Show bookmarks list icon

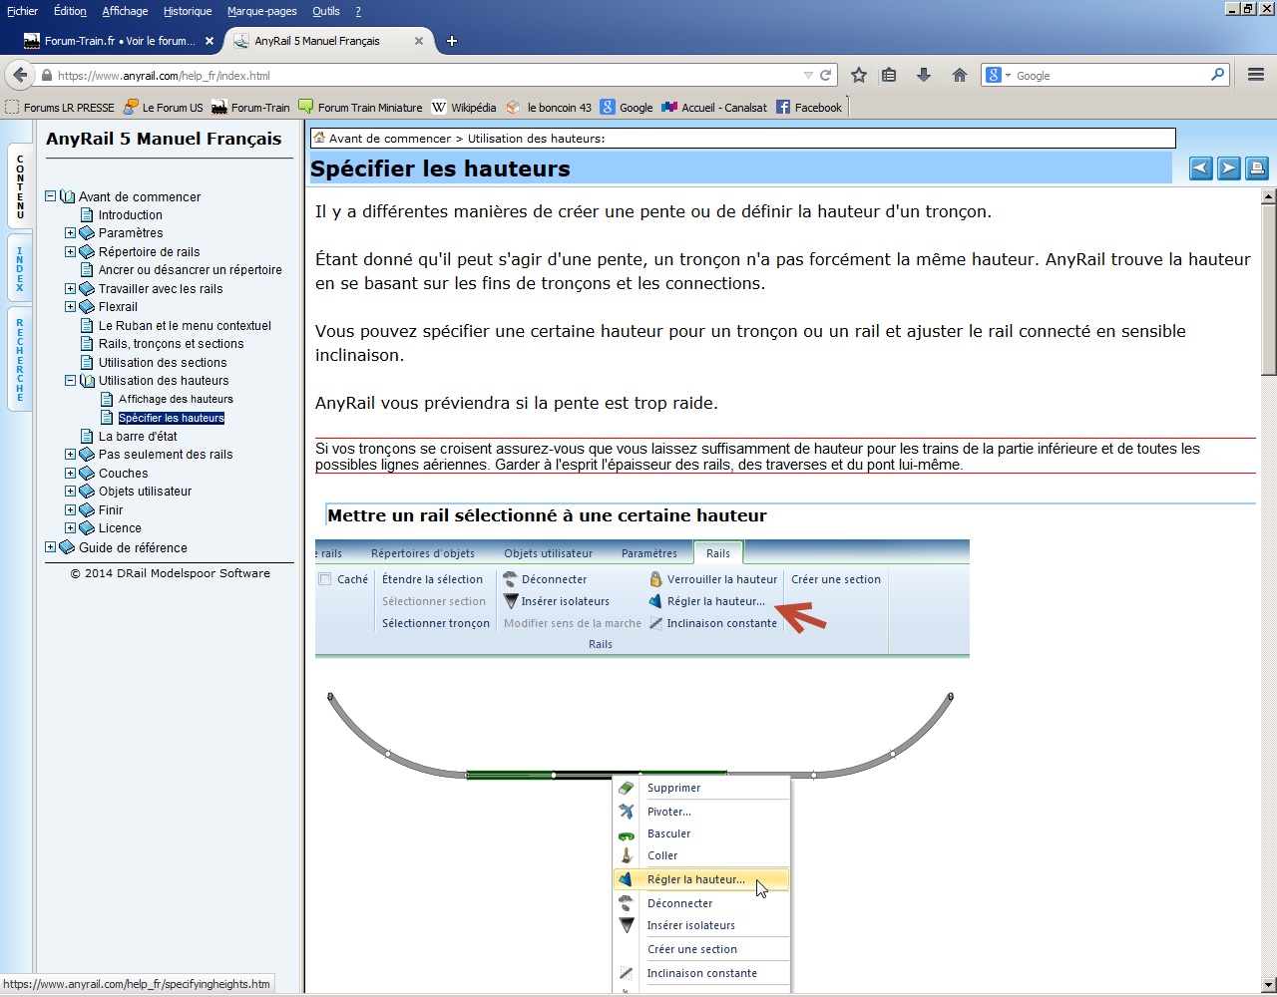point(890,75)
